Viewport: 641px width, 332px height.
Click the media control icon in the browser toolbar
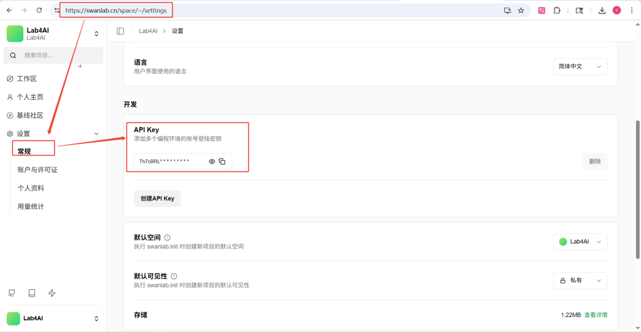pos(579,10)
